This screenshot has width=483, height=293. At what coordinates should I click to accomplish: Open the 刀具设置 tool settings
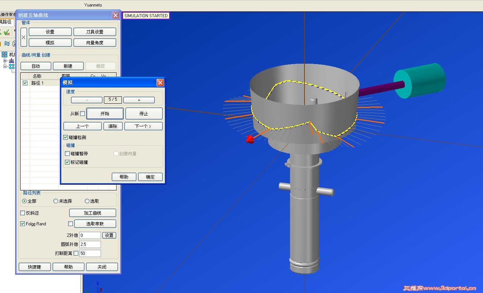(x=95, y=32)
